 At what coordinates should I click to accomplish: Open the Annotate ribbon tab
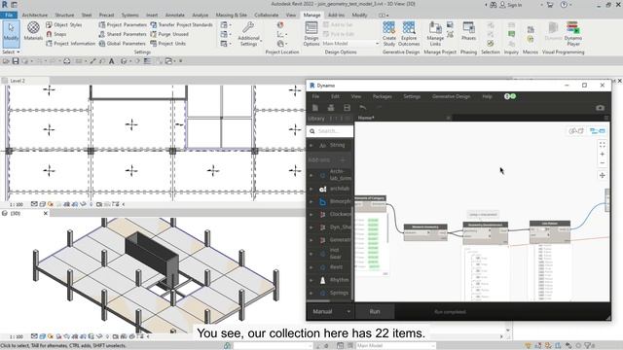click(x=175, y=16)
